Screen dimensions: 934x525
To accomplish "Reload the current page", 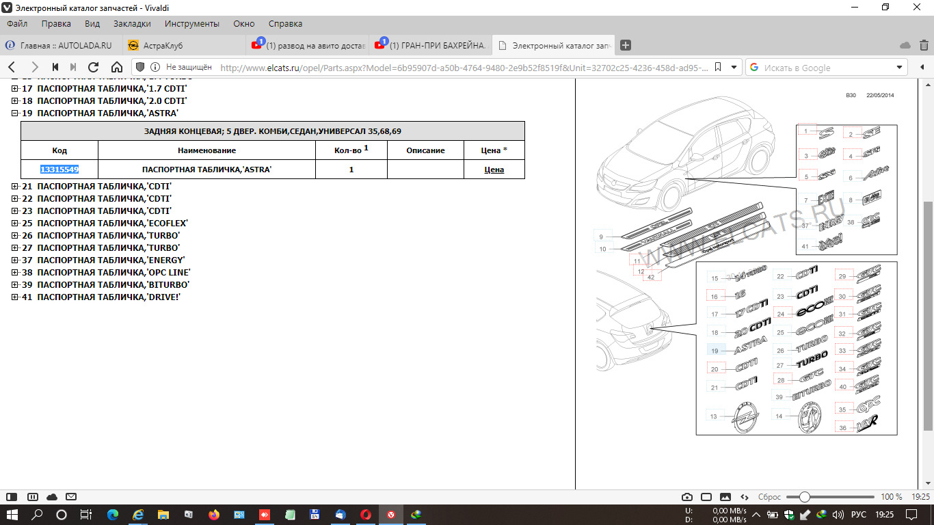I will click(92, 67).
